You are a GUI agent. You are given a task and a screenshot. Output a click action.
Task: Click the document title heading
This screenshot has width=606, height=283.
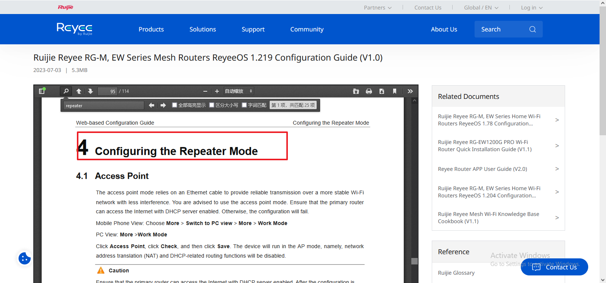coord(208,58)
